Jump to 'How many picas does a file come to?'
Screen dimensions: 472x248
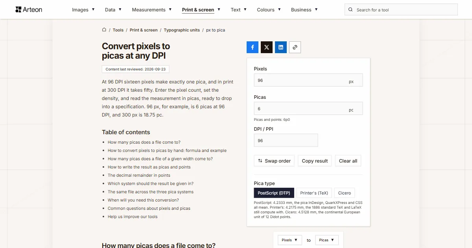[144, 142]
